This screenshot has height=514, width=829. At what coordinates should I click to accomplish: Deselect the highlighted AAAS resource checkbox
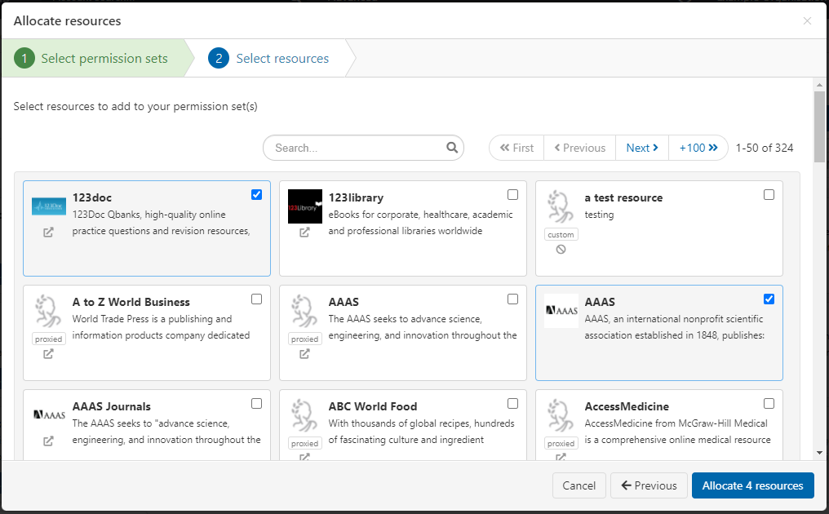coord(769,299)
